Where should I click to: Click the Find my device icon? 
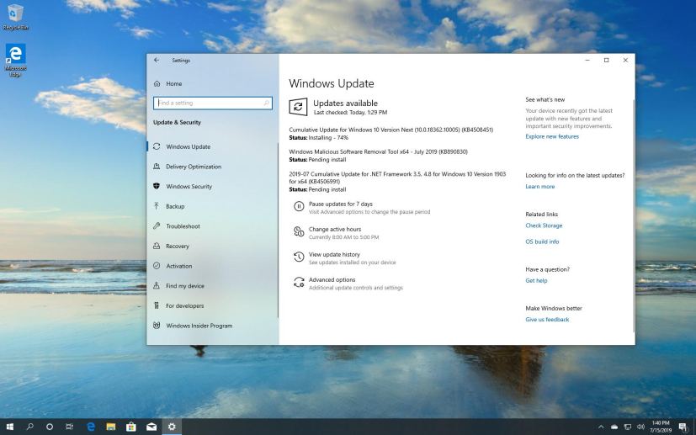pyautogui.click(x=157, y=286)
